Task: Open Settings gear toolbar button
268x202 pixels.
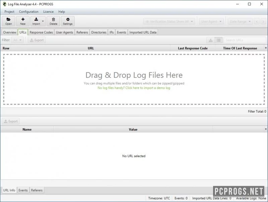Action: coord(68,21)
